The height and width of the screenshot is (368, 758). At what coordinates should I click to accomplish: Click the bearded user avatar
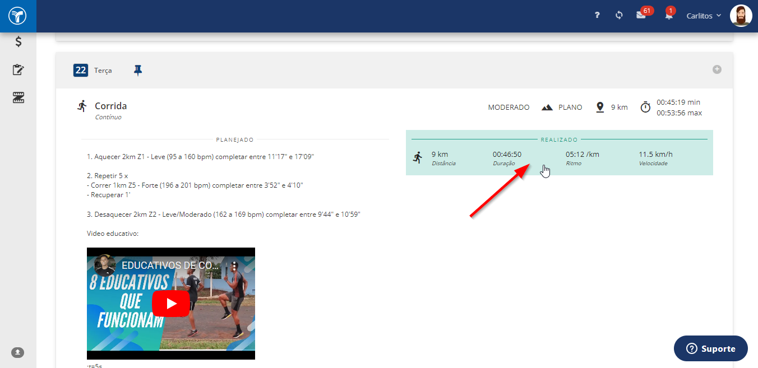pos(741,16)
